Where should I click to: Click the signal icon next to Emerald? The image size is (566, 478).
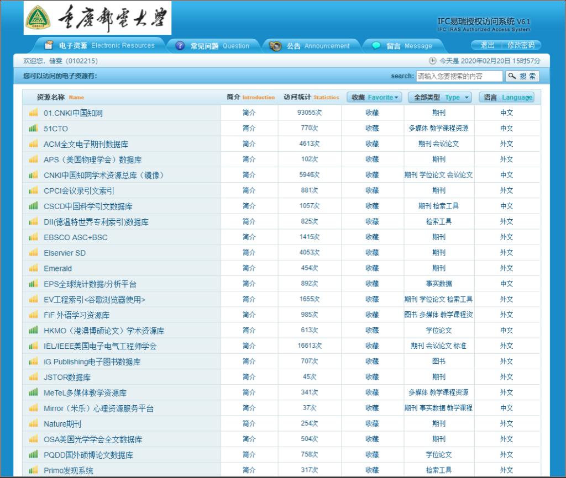click(33, 268)
